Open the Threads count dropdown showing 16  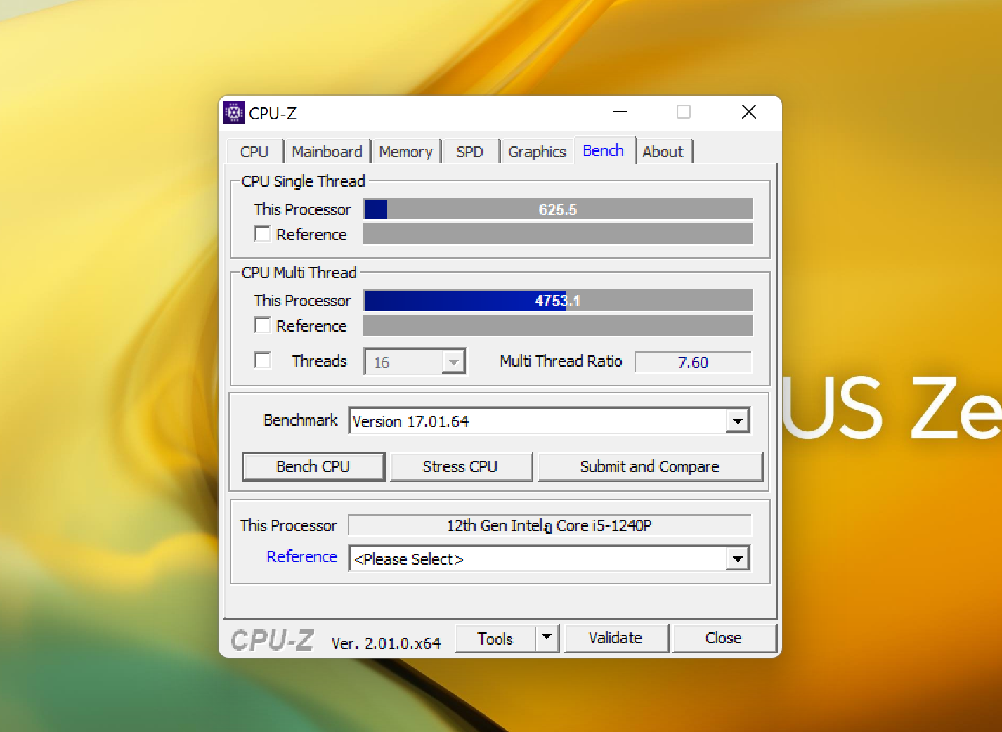[x=415, y=362]
